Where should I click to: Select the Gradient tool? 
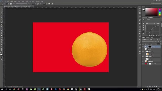point(2,33)
